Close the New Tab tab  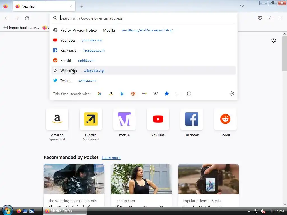pos(71,6)
